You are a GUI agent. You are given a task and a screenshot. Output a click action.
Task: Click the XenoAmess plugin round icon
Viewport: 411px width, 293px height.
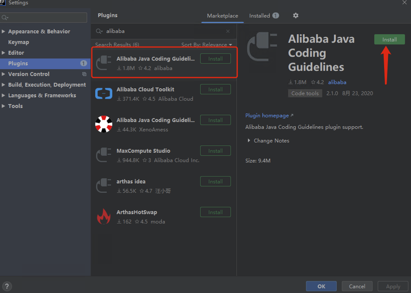[104, 124]
